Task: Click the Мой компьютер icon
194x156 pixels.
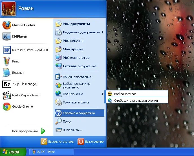Action: 58,58
